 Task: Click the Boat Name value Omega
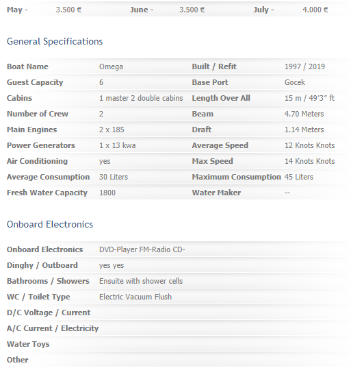pyautogui.click(x=111, y=66)
